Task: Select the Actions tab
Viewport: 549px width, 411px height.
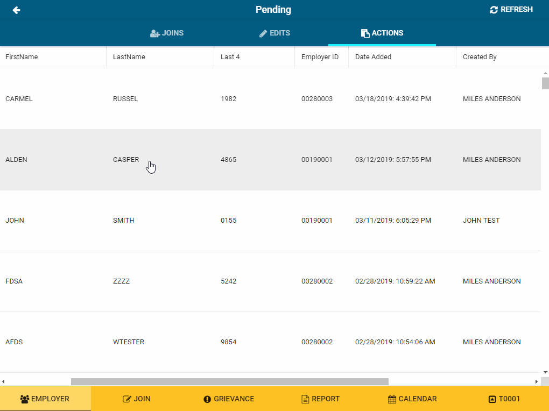Action: (382, 33)
